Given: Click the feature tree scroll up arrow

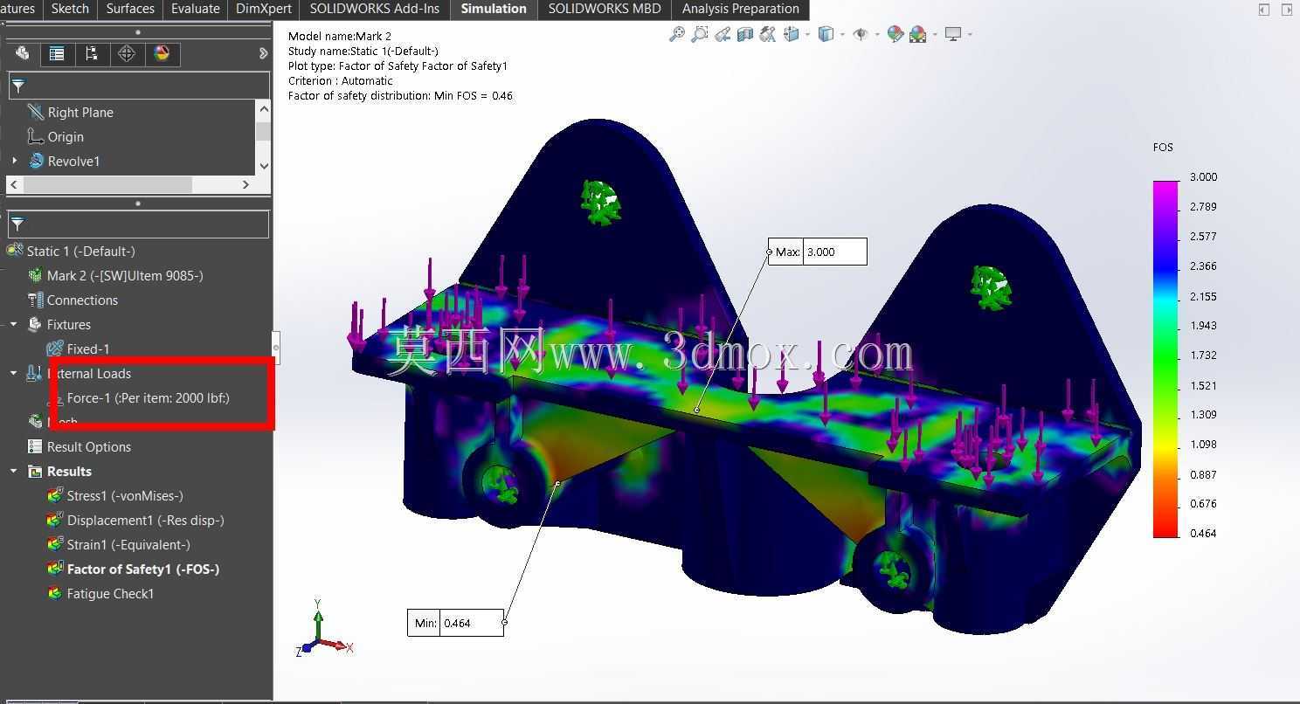Looking at the screenshot, I should [263, 109].
